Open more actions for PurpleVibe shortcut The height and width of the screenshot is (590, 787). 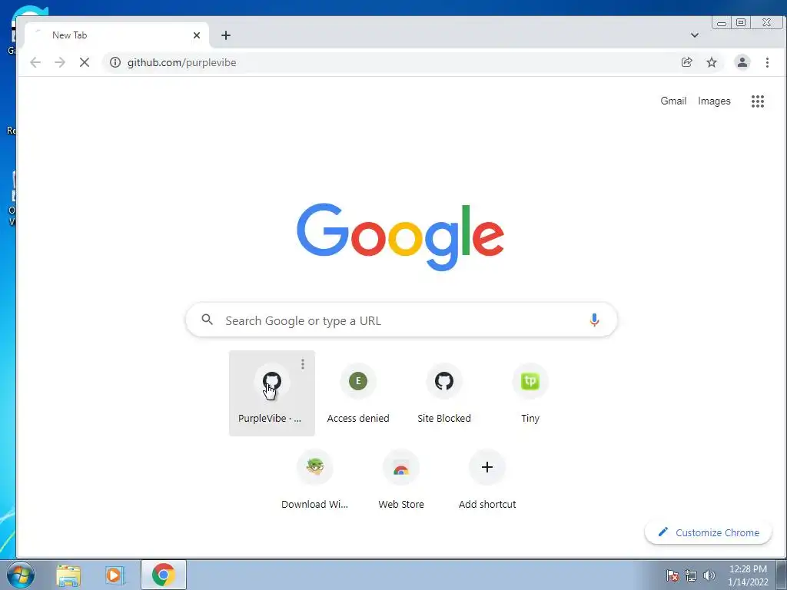tap(303, 364)
